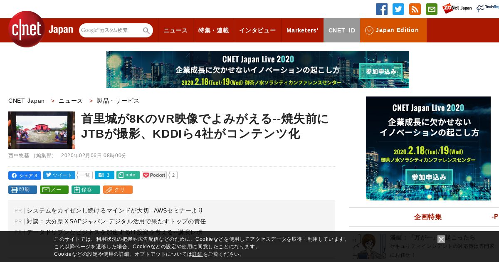Open the ニュース menu

click(x=175, y=30)
